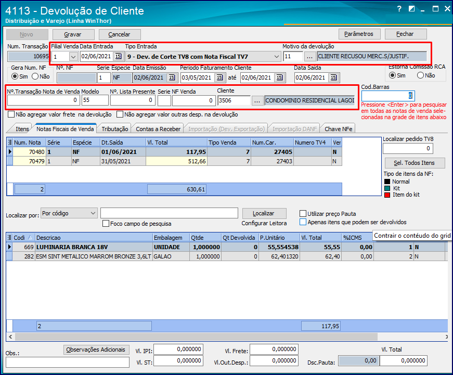Check Não agregar valor outras desp. na devolução
Screen dimensions: 453x375
pyautogui.click(x=120, y=114)
